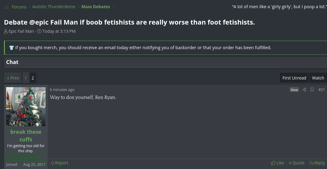Expand the Chat panel header
The height and width of the screenshot is (169, 327).
click(165, 62)
